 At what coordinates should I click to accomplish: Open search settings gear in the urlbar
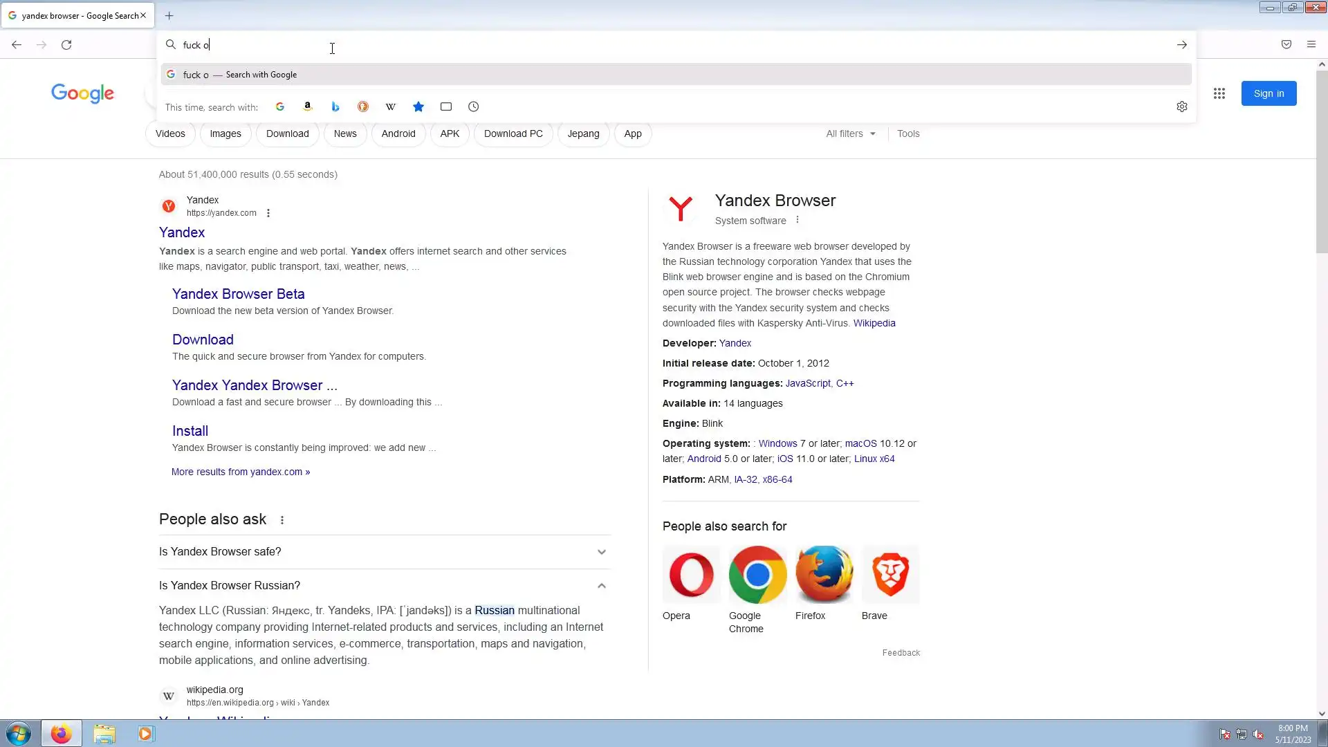pyautogui.click(x=1182, y=107)
